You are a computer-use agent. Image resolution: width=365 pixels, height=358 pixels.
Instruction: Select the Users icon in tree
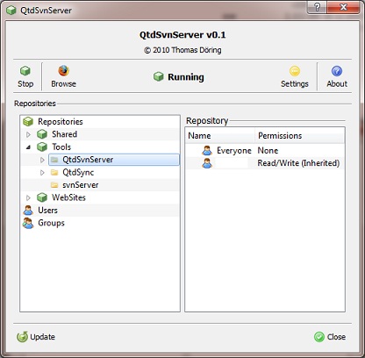click(x=28, y=211)
